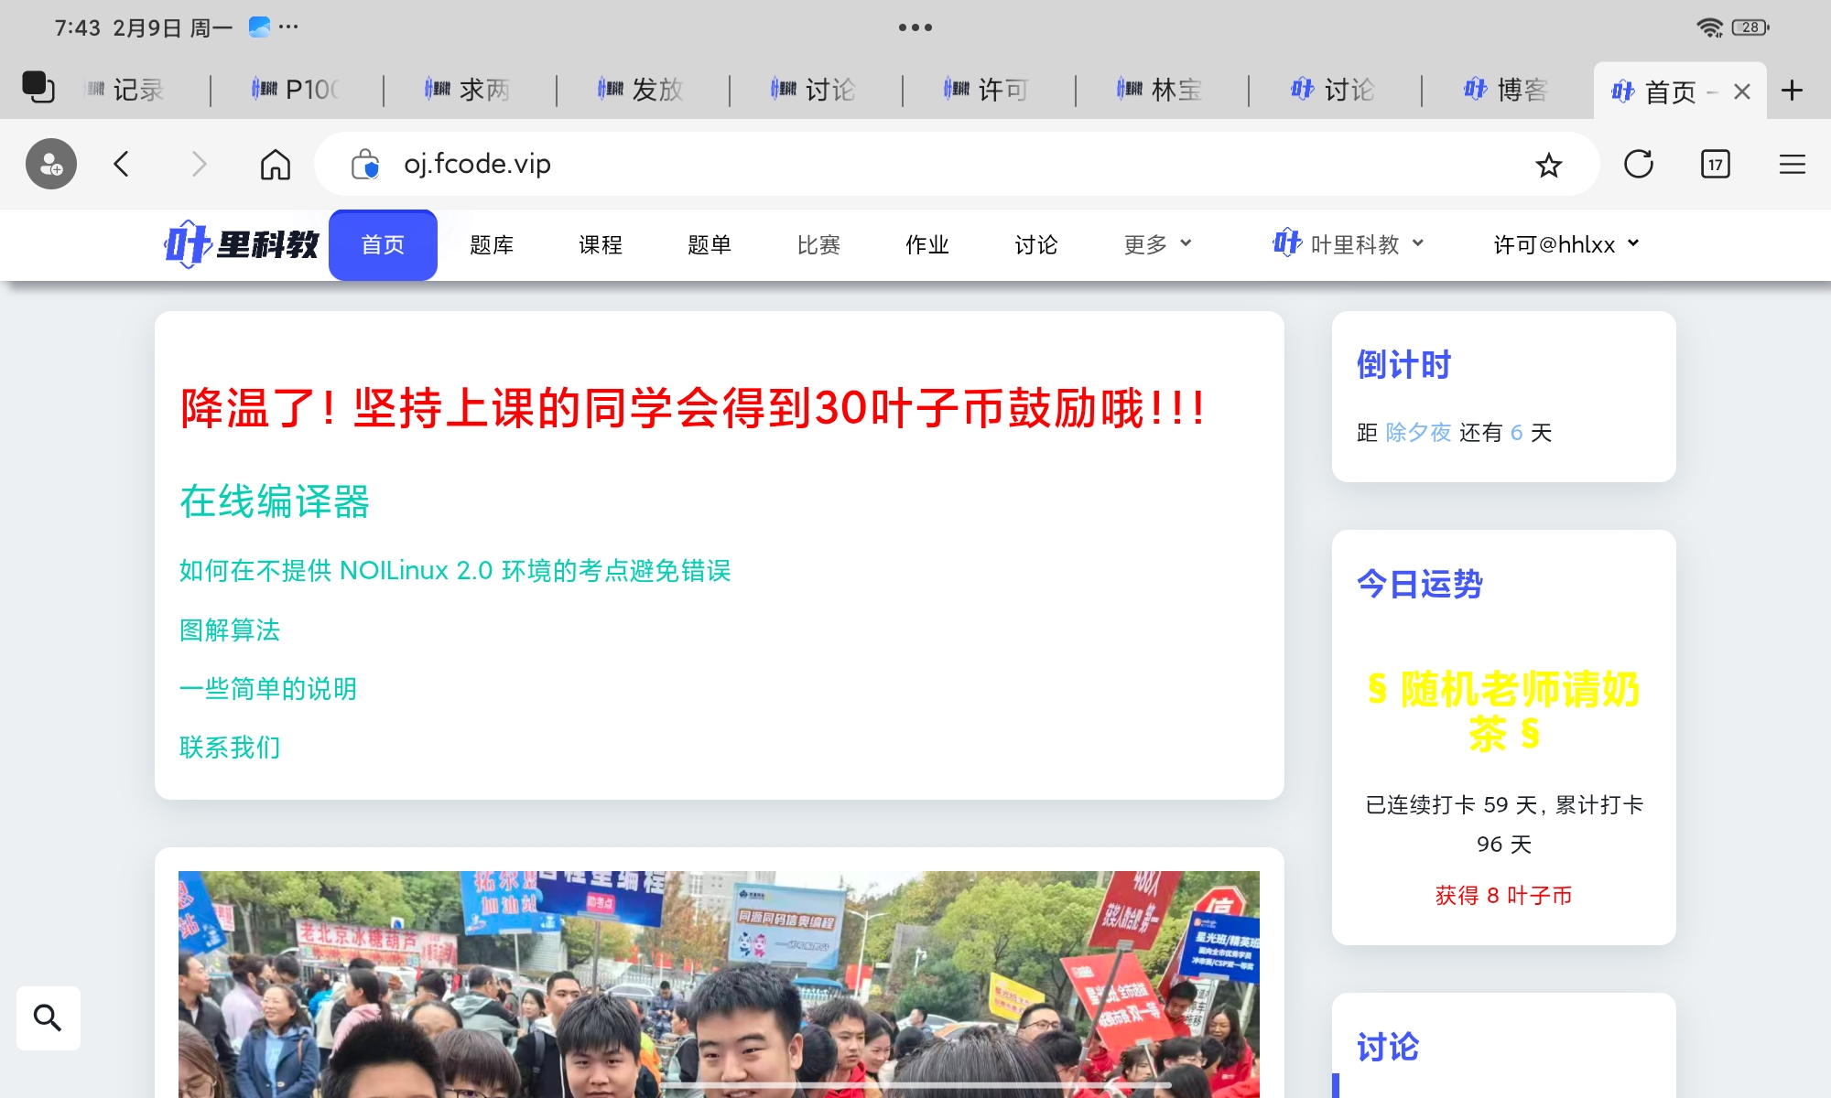Image resolution: width=1831 pixels, height=1098 pixels.
Task: Expand the 叶里科教 domain dropdown
Action: coord(1349,244)
